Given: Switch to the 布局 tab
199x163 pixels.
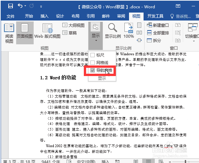Looking at the screenshot, I should (x=75, y=16).
